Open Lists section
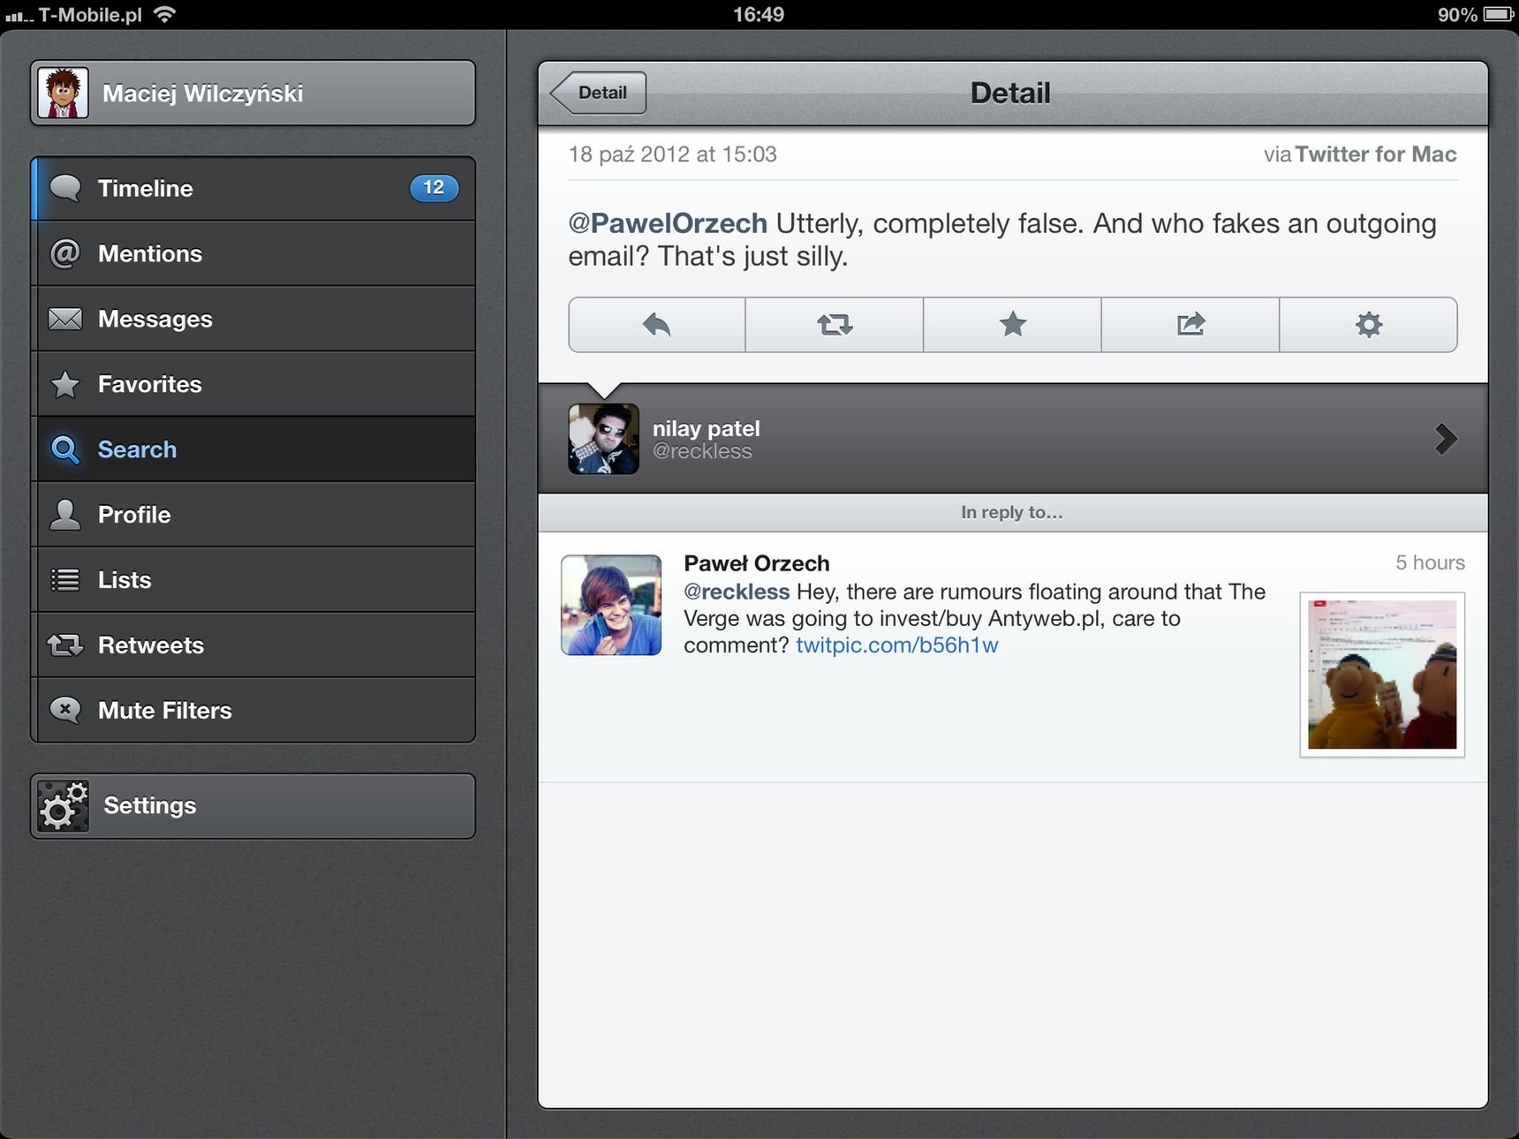The height and width of the screenshot is (1139, 1519). click(253, 581)
